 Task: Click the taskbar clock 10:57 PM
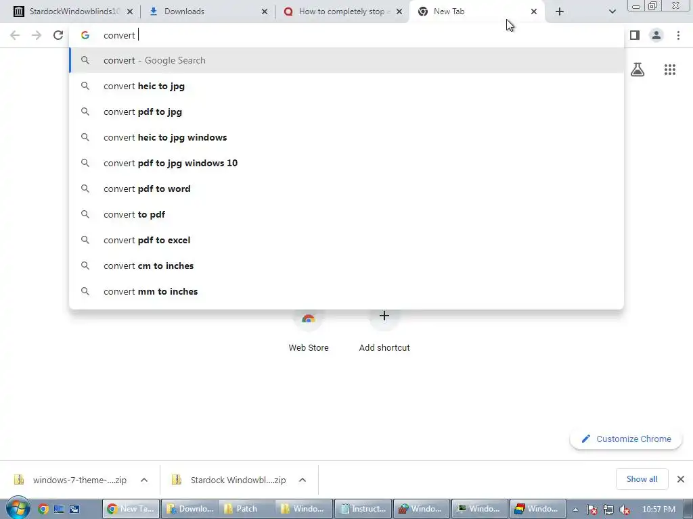pyautogui.click(x=658, y=510)
